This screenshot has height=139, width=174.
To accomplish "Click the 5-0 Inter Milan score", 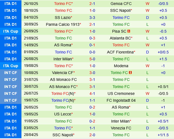I will [x=92, y=59].
